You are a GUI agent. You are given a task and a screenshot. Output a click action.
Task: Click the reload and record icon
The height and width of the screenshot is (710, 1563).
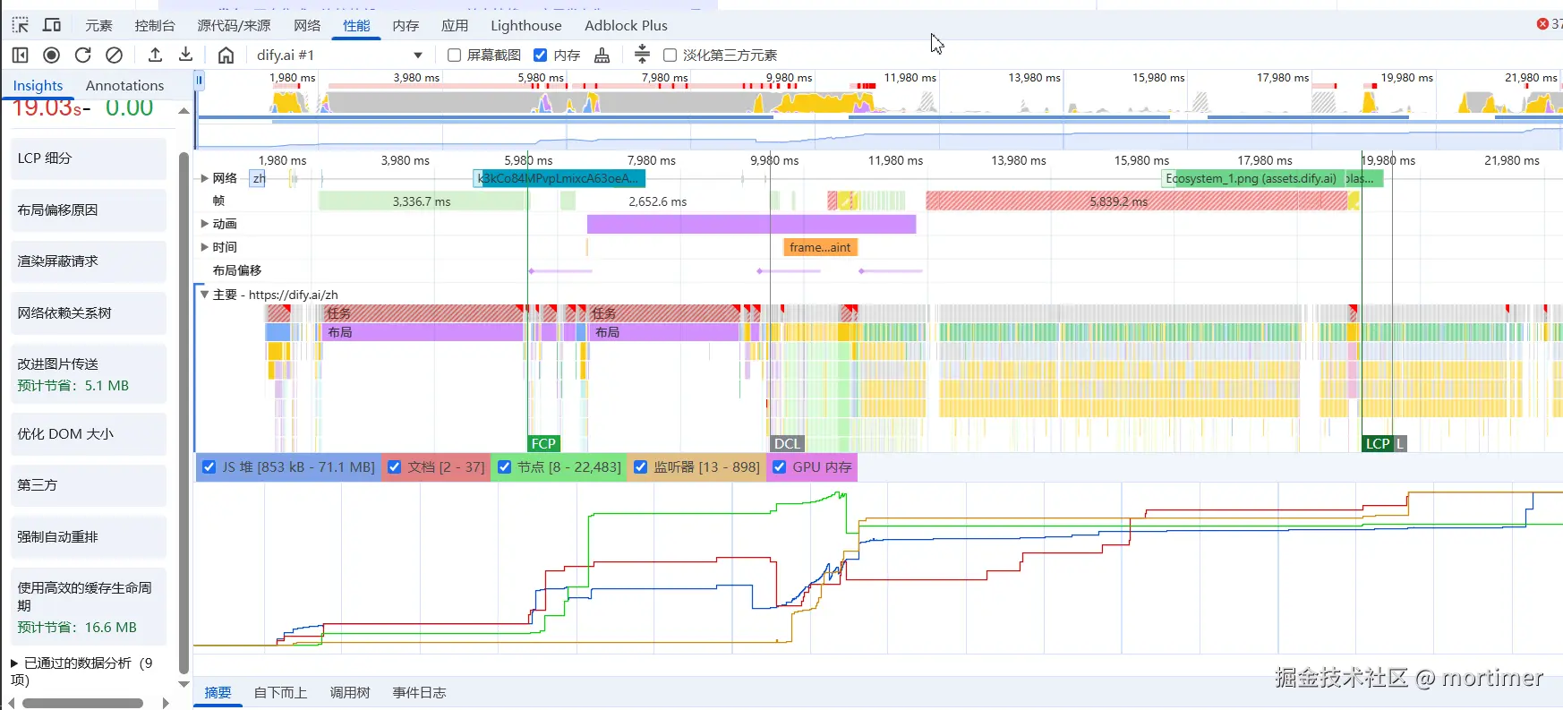83,56
